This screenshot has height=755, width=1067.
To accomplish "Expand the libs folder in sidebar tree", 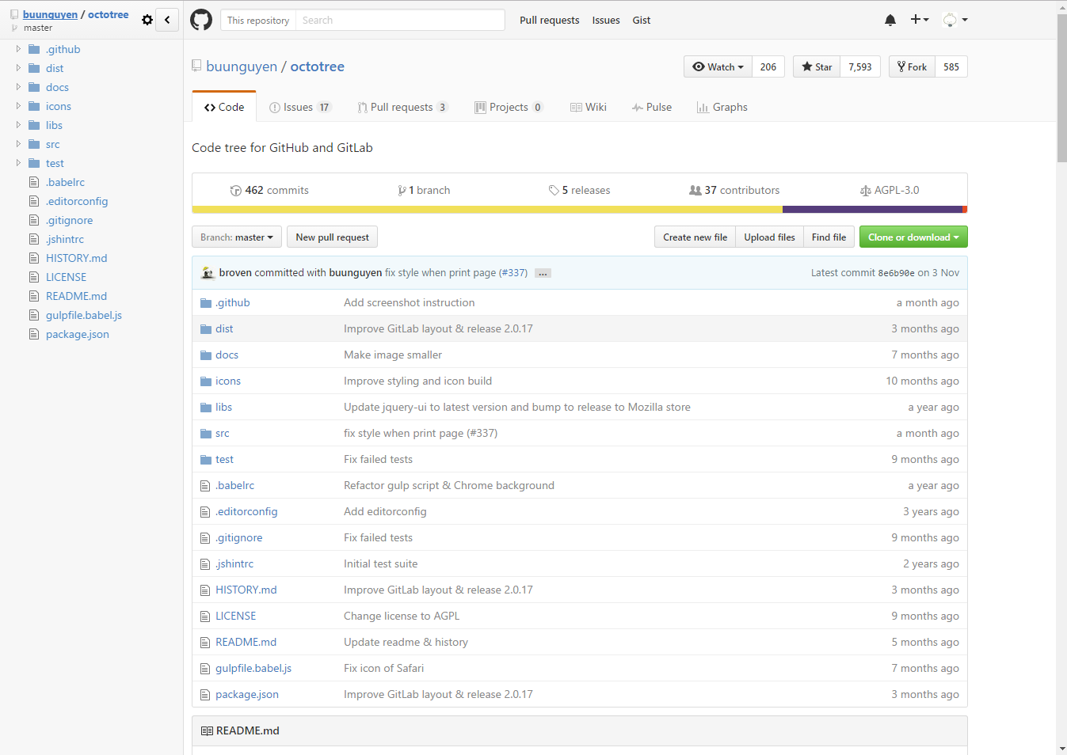I will point(18,125).
